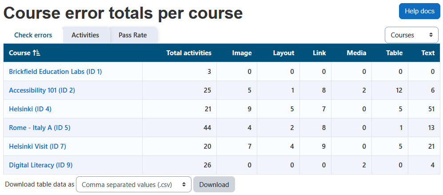Select Table value 12 in Accessibility 101 row
443x195 pixels.
pos(399,90)
